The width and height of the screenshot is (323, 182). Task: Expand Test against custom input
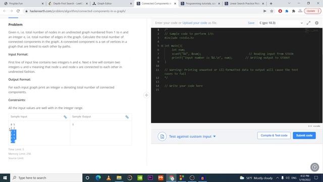click(x=192, y=136)
